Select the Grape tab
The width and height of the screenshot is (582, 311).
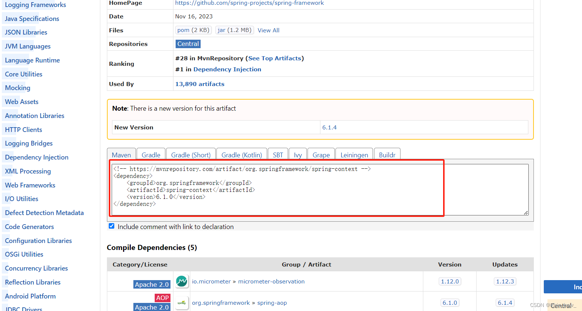321,155
